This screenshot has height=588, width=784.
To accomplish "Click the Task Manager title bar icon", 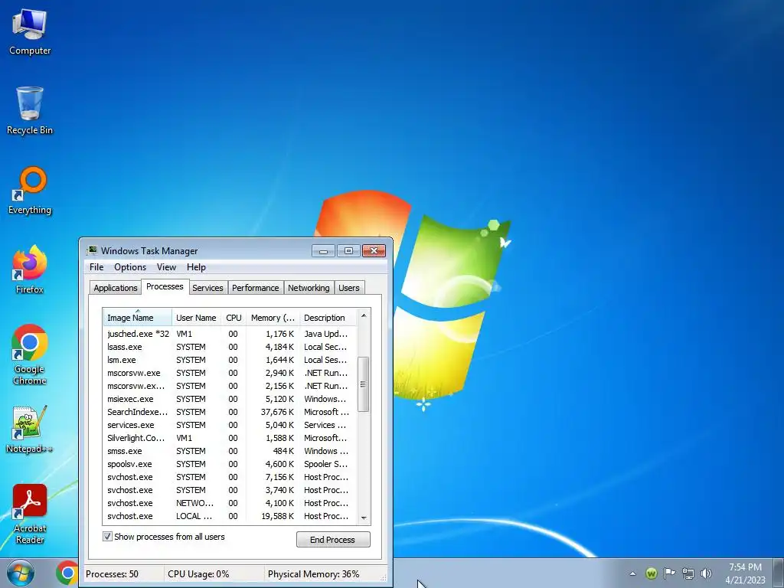I will [x=92, y=250].
